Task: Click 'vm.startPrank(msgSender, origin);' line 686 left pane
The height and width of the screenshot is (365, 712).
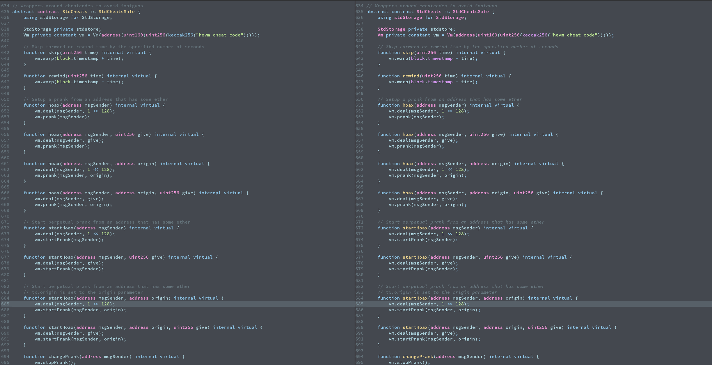Action: [x=80, y=310]
